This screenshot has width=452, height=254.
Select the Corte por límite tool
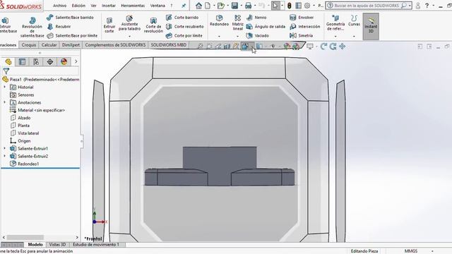coord(184,36)
